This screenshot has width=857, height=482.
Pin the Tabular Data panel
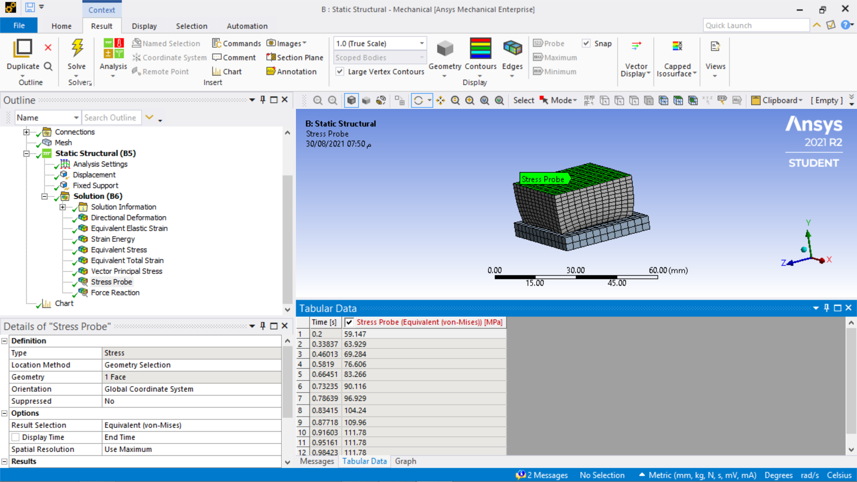(826, 308)
